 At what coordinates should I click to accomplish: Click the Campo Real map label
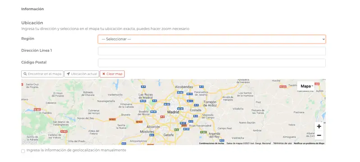224,128
